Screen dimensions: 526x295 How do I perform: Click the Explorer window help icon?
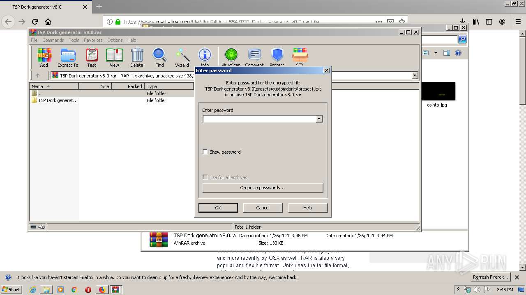tap(458, 53)
